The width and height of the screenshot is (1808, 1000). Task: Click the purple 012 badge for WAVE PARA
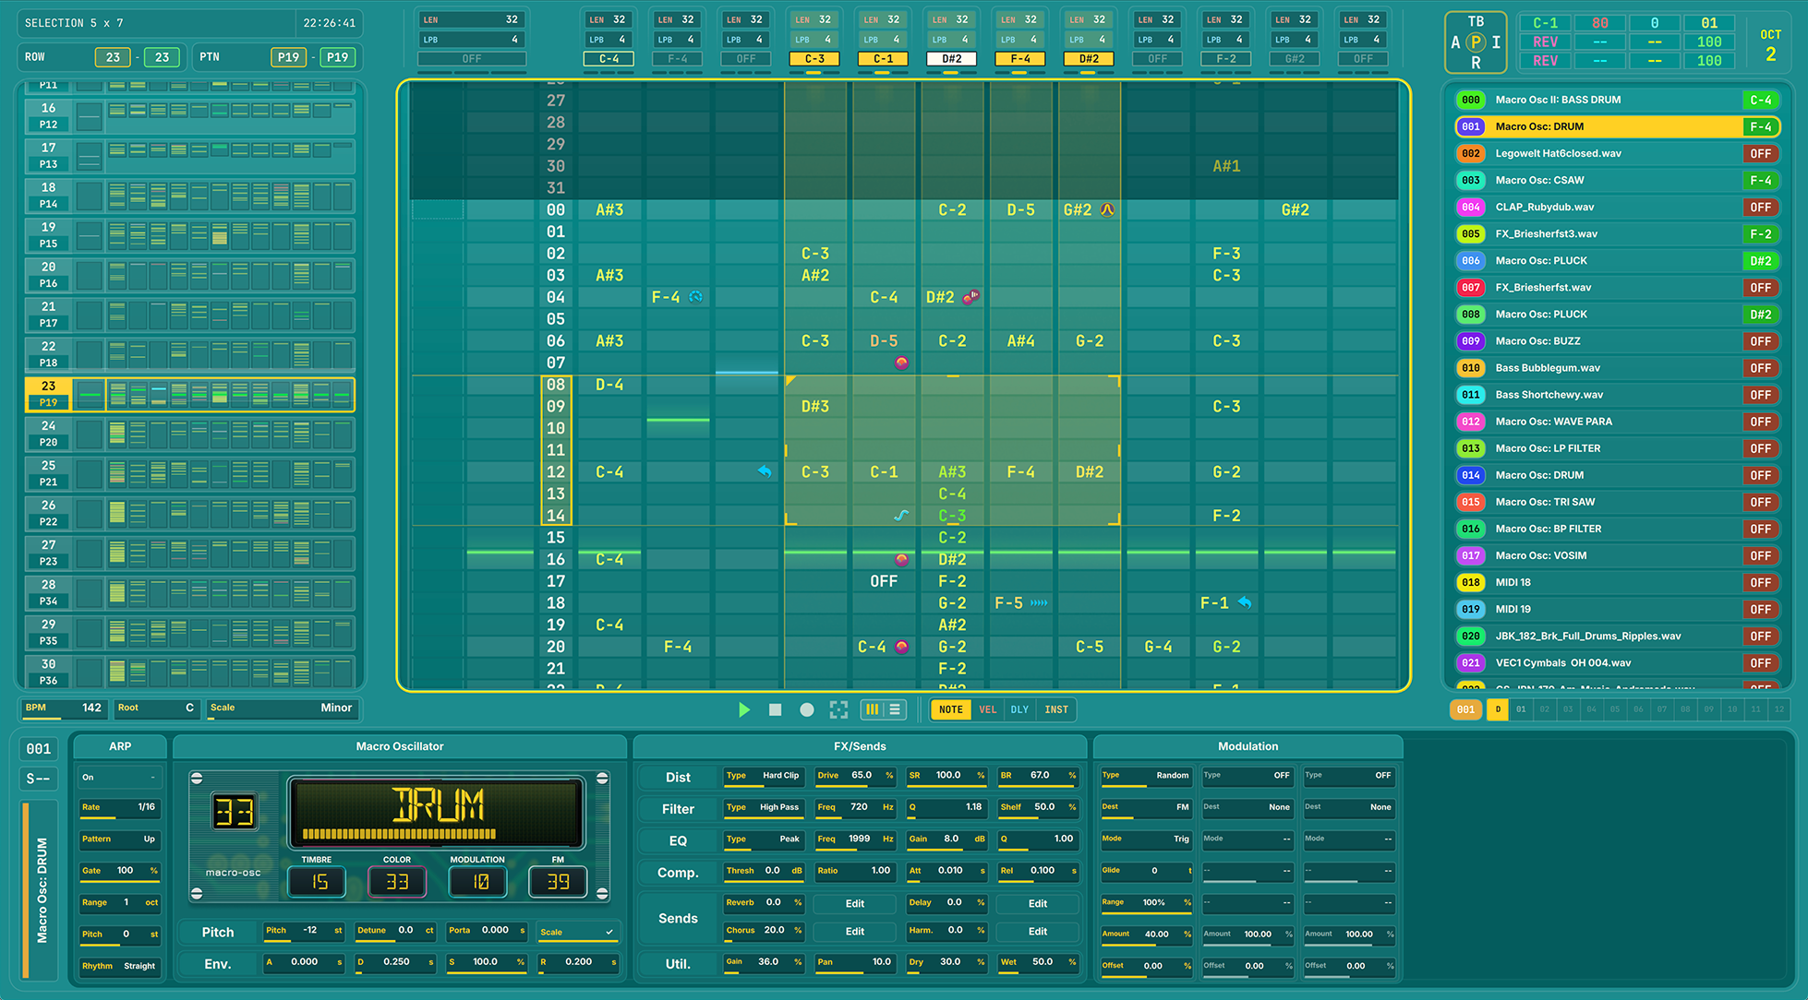[x=1471, y=422]
